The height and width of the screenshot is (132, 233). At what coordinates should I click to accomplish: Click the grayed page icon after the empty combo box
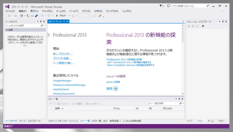[94, 16]
